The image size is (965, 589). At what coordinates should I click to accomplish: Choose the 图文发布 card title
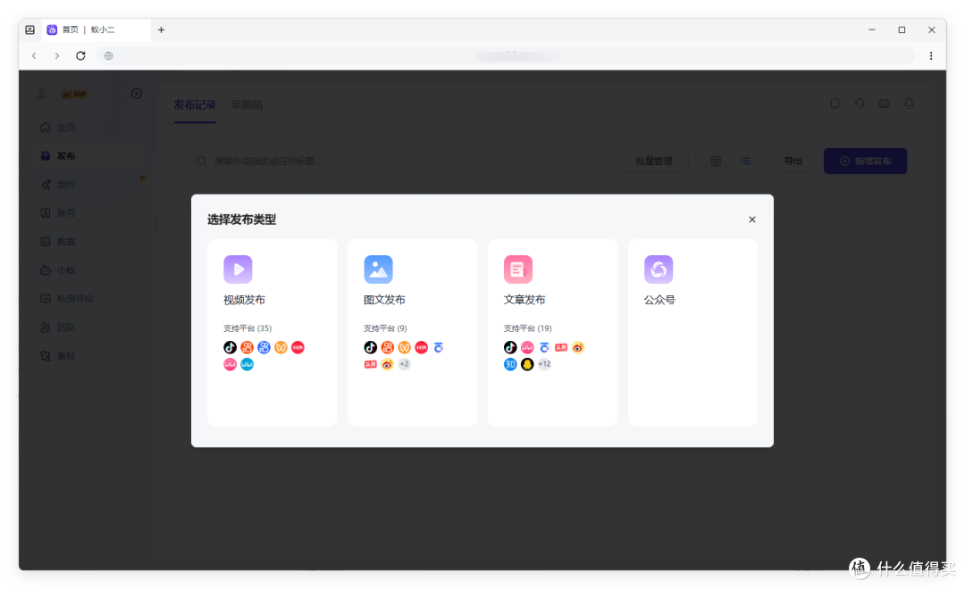pos(384,300)
